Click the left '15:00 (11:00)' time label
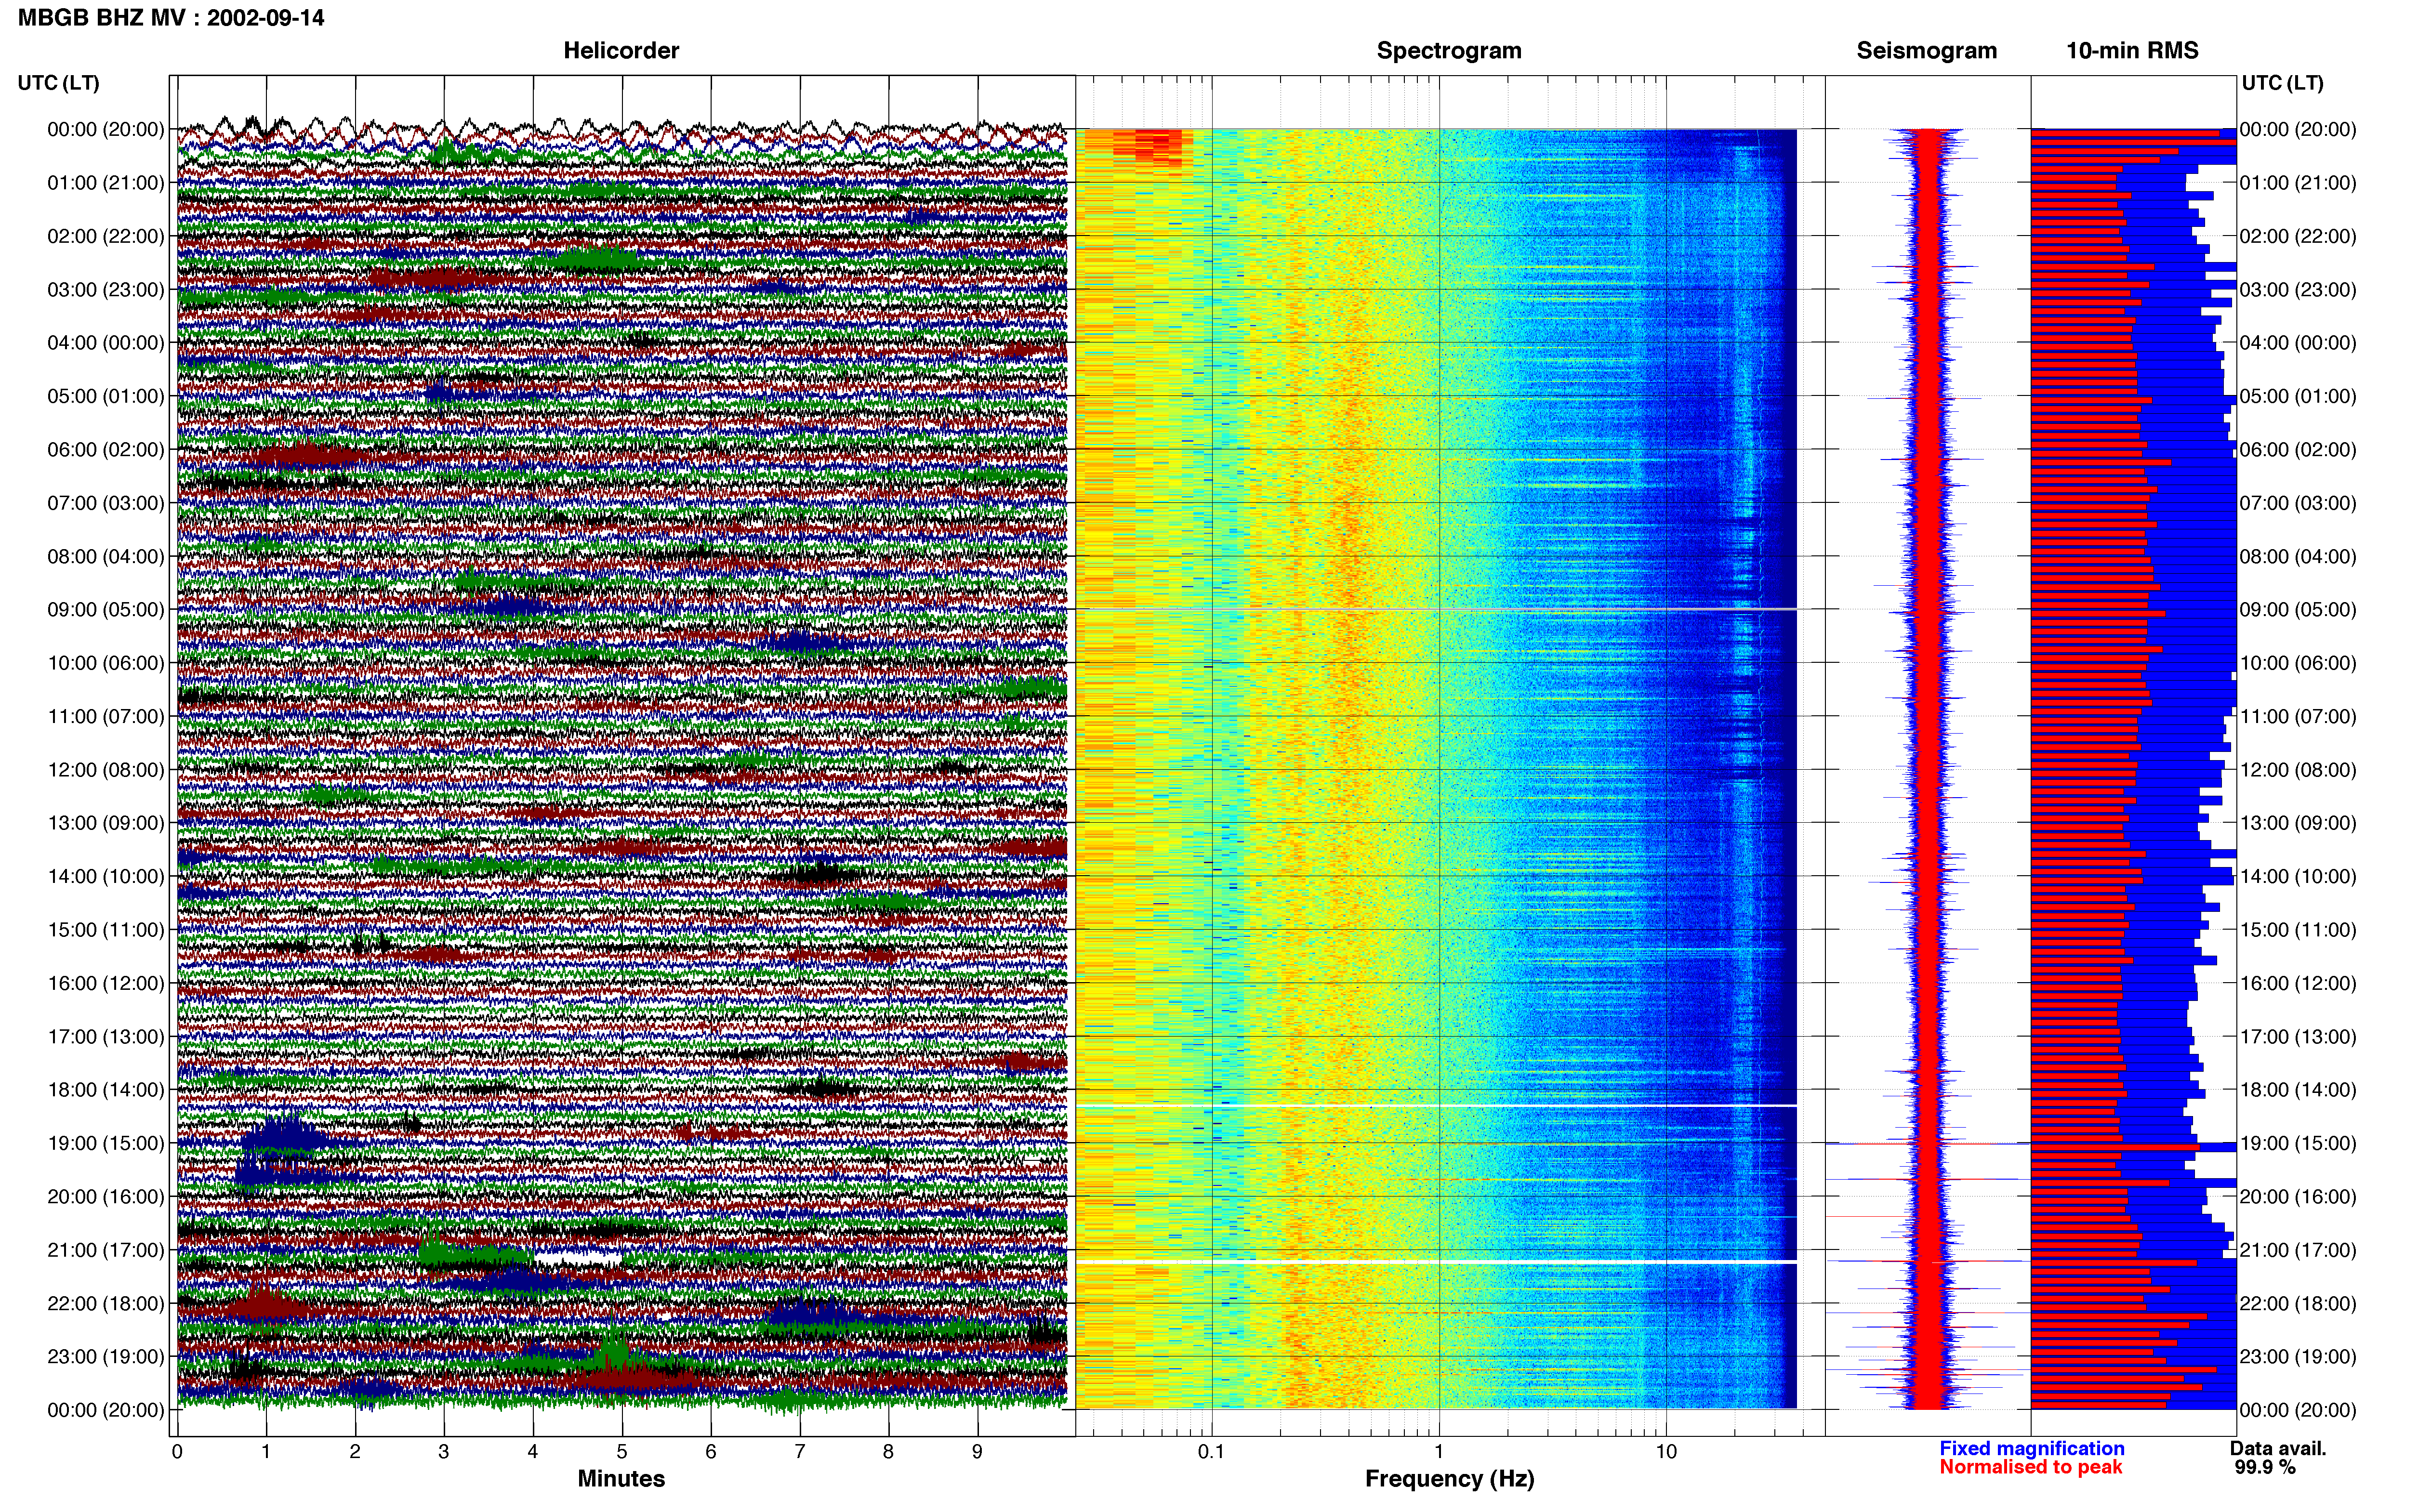The height and width of the screenshot is (1512, 2418). tap(106, 930)
